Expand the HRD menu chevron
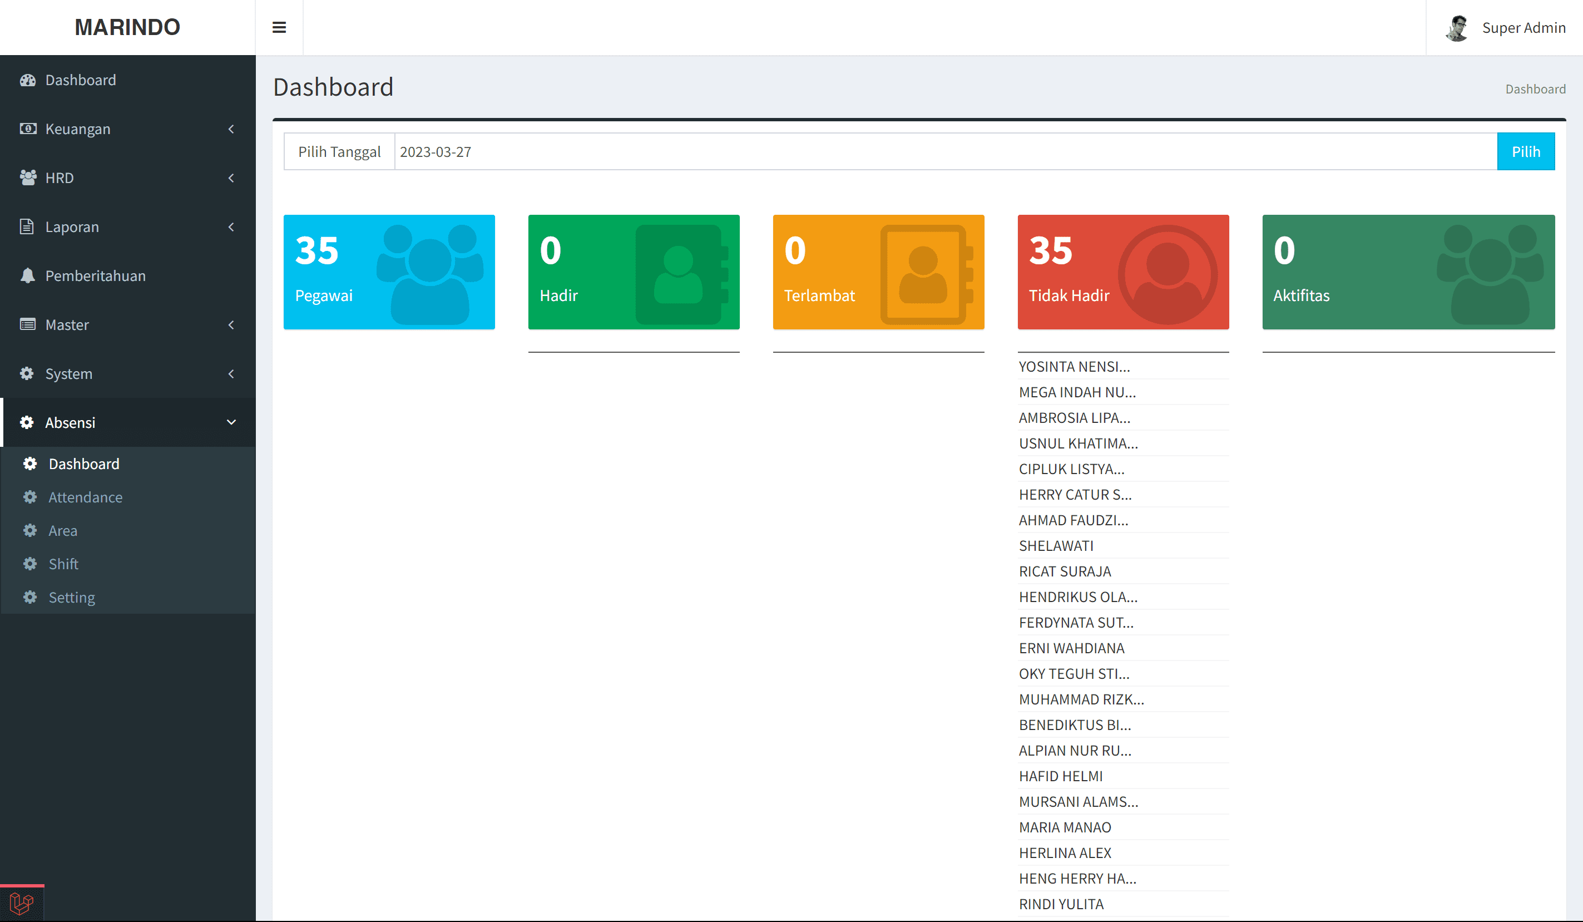 pos(231,178)
